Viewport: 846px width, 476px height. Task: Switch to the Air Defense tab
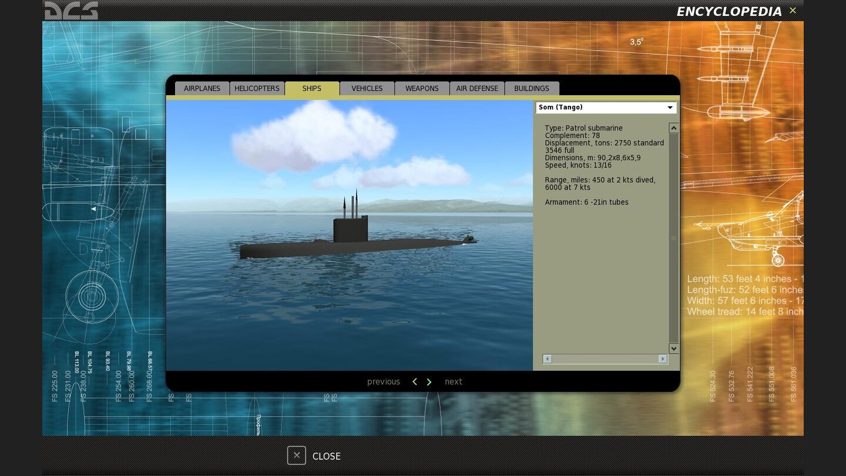(x=477, y=88)
